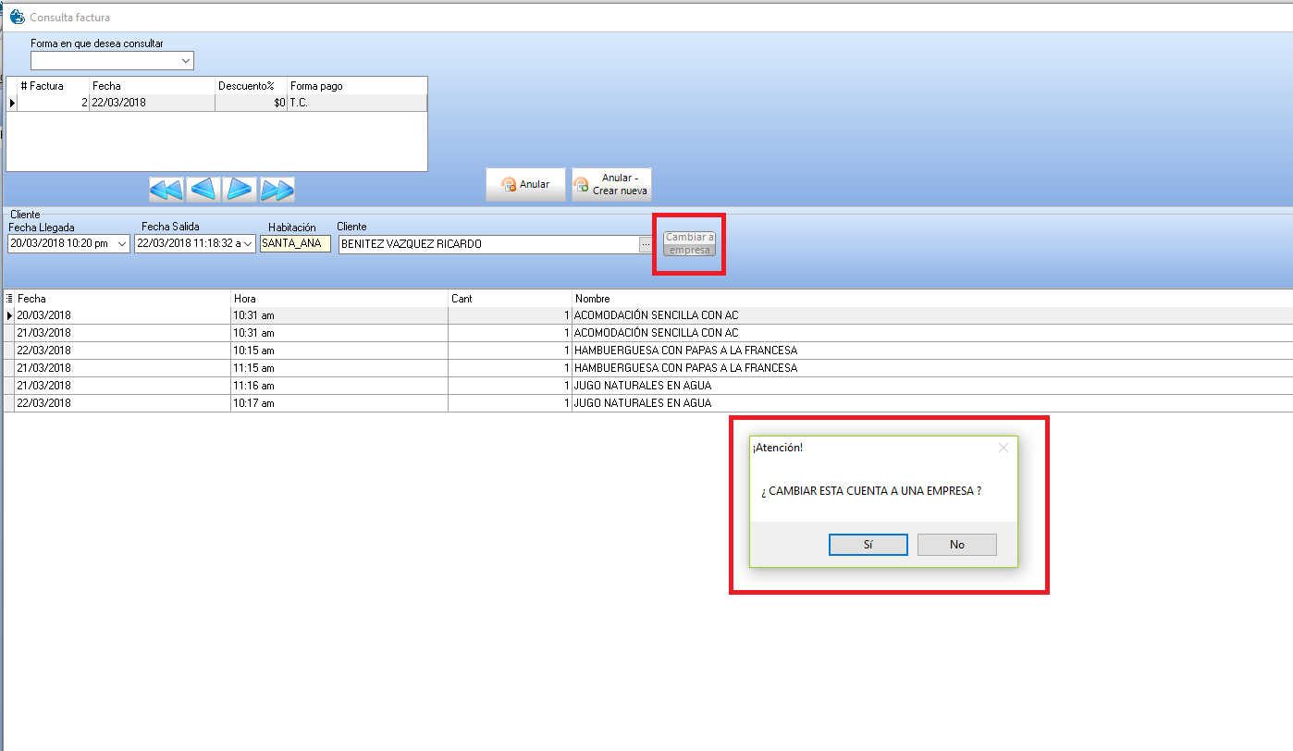Image resolution: width=1293 pixels, height=751 pixels.
Task: Open the Fecha Salida date dropdown
Action: click(x=248, y=244)
